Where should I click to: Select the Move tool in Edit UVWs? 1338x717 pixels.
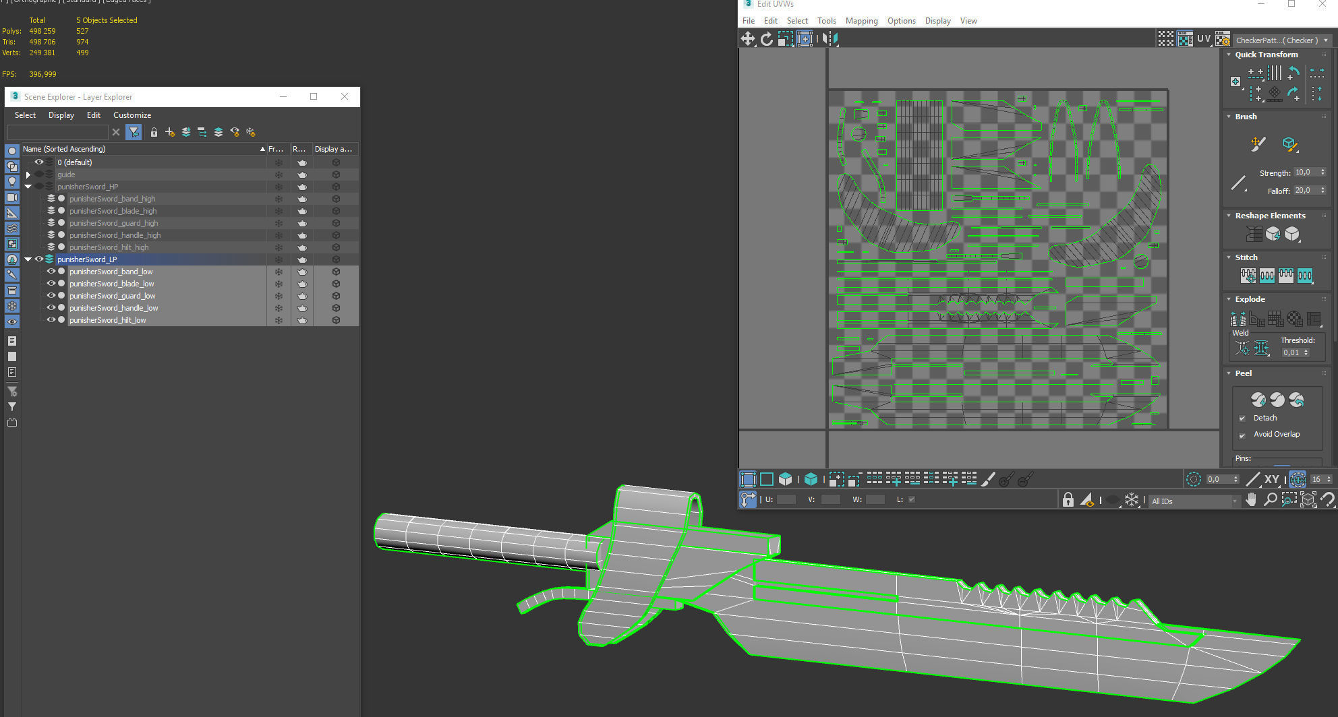(748, 39)
